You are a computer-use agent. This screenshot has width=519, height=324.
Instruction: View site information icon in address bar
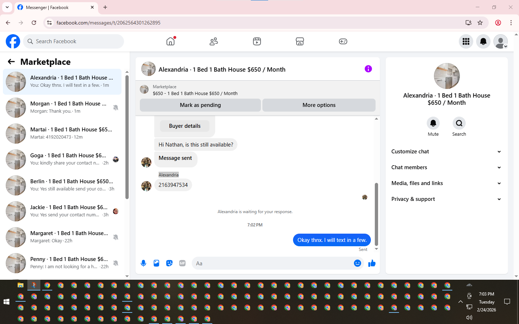click(49, 23)
